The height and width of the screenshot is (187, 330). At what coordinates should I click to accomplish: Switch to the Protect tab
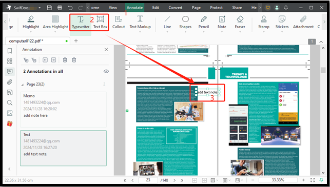point(217,8)
